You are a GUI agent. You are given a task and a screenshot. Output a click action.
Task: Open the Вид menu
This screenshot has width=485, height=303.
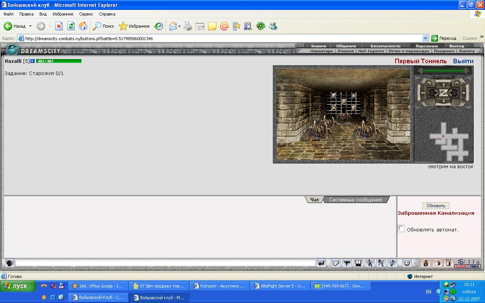coord(43,14)
